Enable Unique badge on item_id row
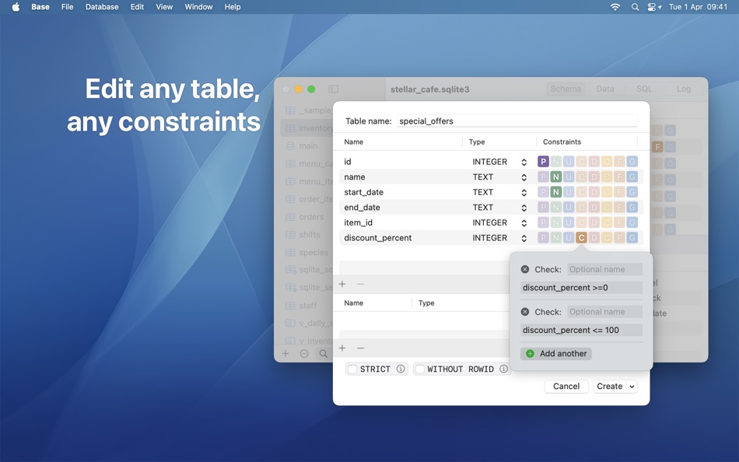739x462 pixels. pyautogui.click(x=569, y=222)
